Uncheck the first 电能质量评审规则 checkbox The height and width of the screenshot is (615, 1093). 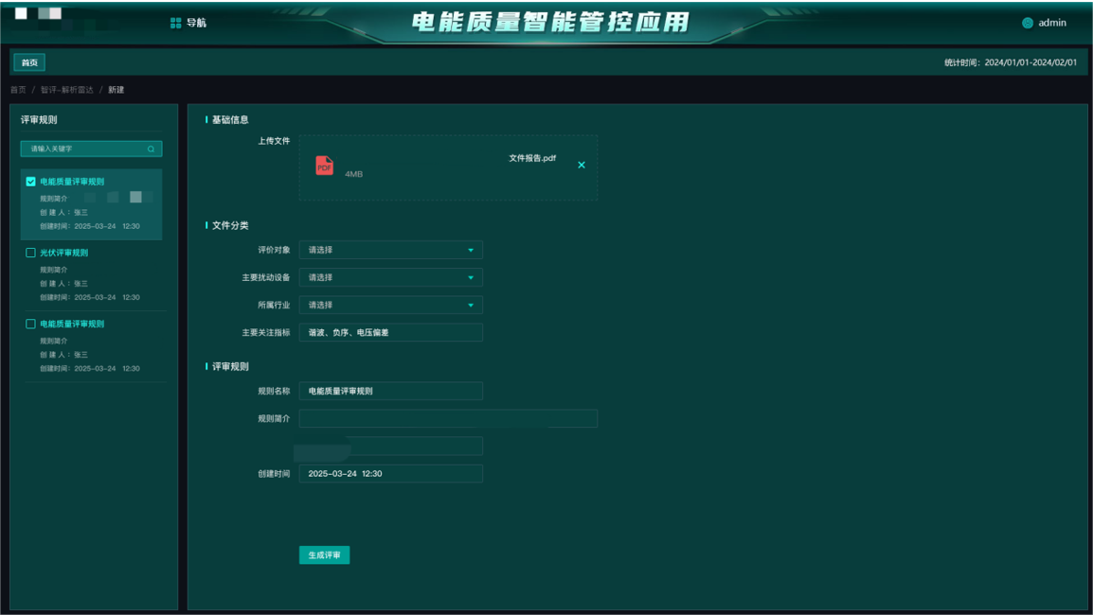click(x=31, y=182)
